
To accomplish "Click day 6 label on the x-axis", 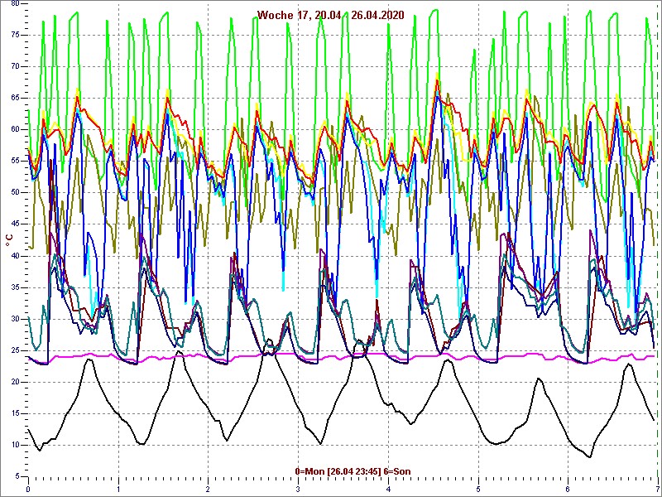I will click(568, 489).
